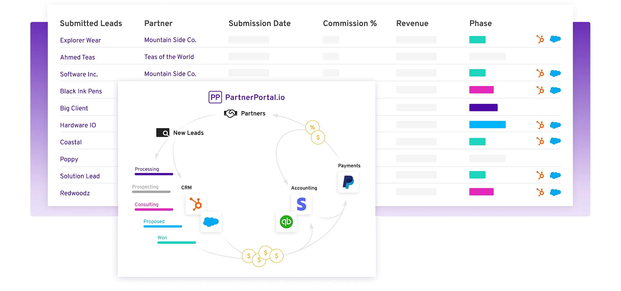Click the blue phase bar for Hardware IO

(x=488, y=125)
